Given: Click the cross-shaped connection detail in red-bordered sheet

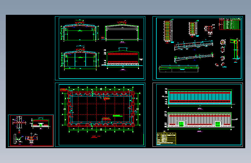Looking at the screenshot, I should click(x=19, y=123).
